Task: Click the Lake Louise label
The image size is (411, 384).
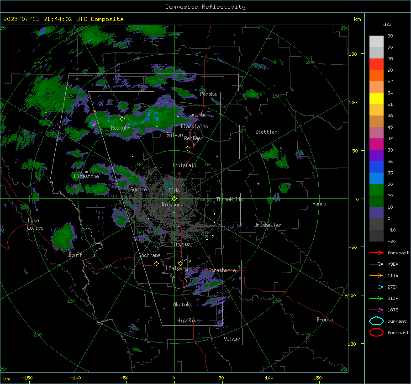Action: pyautogui.click(x=35, y=224)
